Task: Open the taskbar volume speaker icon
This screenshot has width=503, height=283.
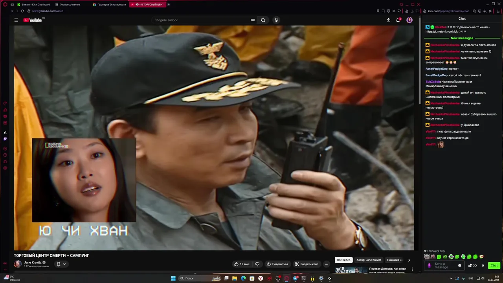Action: 483,278
